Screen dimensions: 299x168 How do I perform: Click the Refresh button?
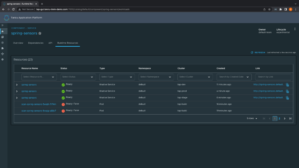pyautogui.click(x=258, y=52)
